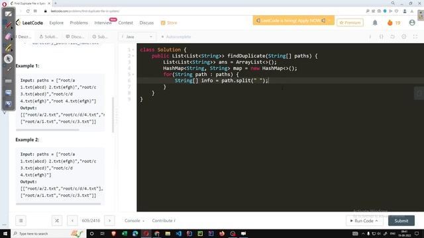Pick a random problem shuffle button
This screenshot has height=238, width=424.
pyautogui.click(x=57, y=221)
